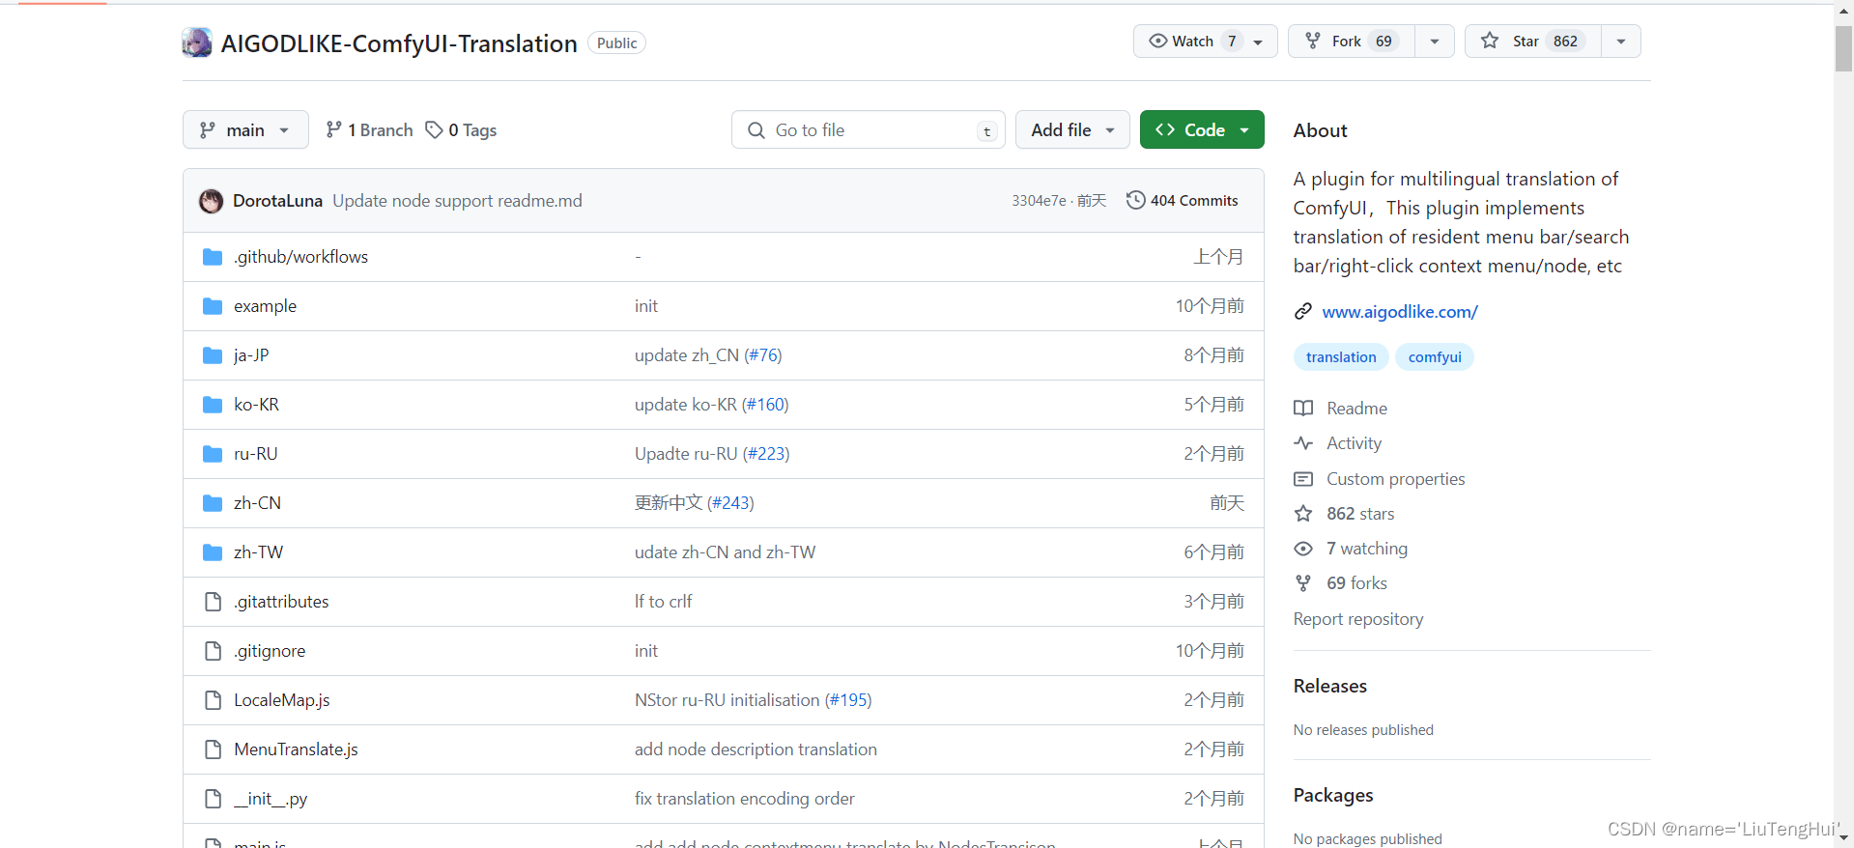
Task: Open pull request #195 link
Action: pos(848,700)
